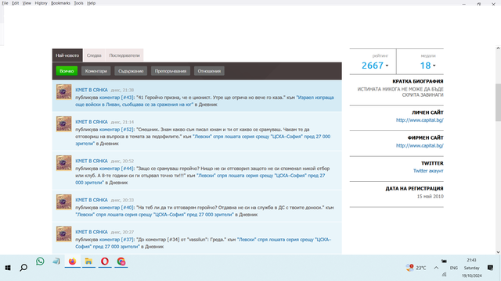The height and width of the screenshot is (281, 501).
Task: Open the Help menu
Action: click(91, 3)
